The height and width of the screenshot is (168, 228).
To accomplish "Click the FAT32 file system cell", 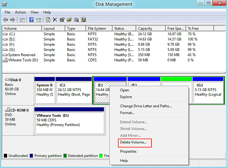I will [x=93, y=39].
